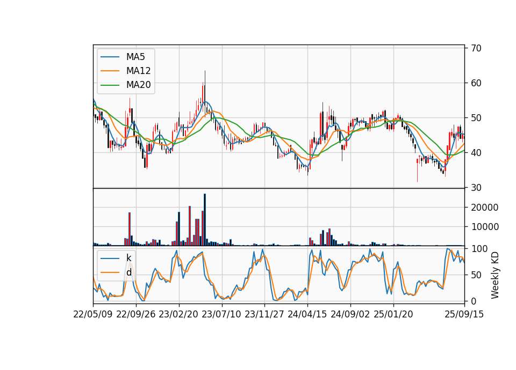Screen dimensions: 516x370
Task: Click the MA5 legend label
Action: [x=135, y=57]
